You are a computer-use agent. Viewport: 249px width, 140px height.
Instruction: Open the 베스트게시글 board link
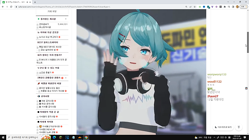pyautogui.click(x=45, y=27)
